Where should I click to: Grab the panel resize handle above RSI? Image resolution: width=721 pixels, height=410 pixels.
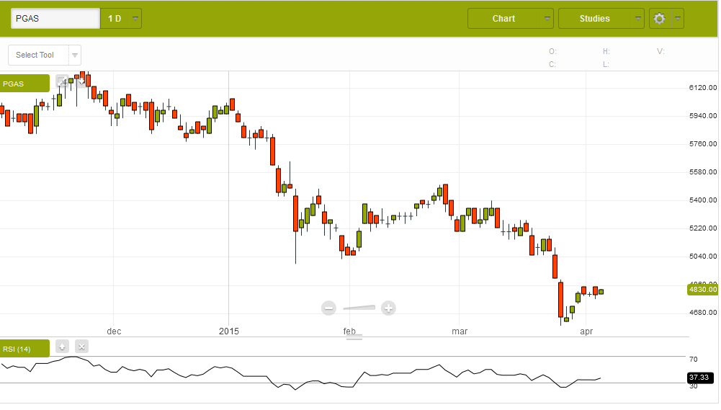click(x=354, y=337)
